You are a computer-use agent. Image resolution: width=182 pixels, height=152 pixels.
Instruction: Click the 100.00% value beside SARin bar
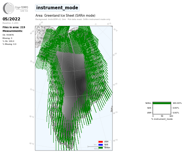(x=177, y=103)
